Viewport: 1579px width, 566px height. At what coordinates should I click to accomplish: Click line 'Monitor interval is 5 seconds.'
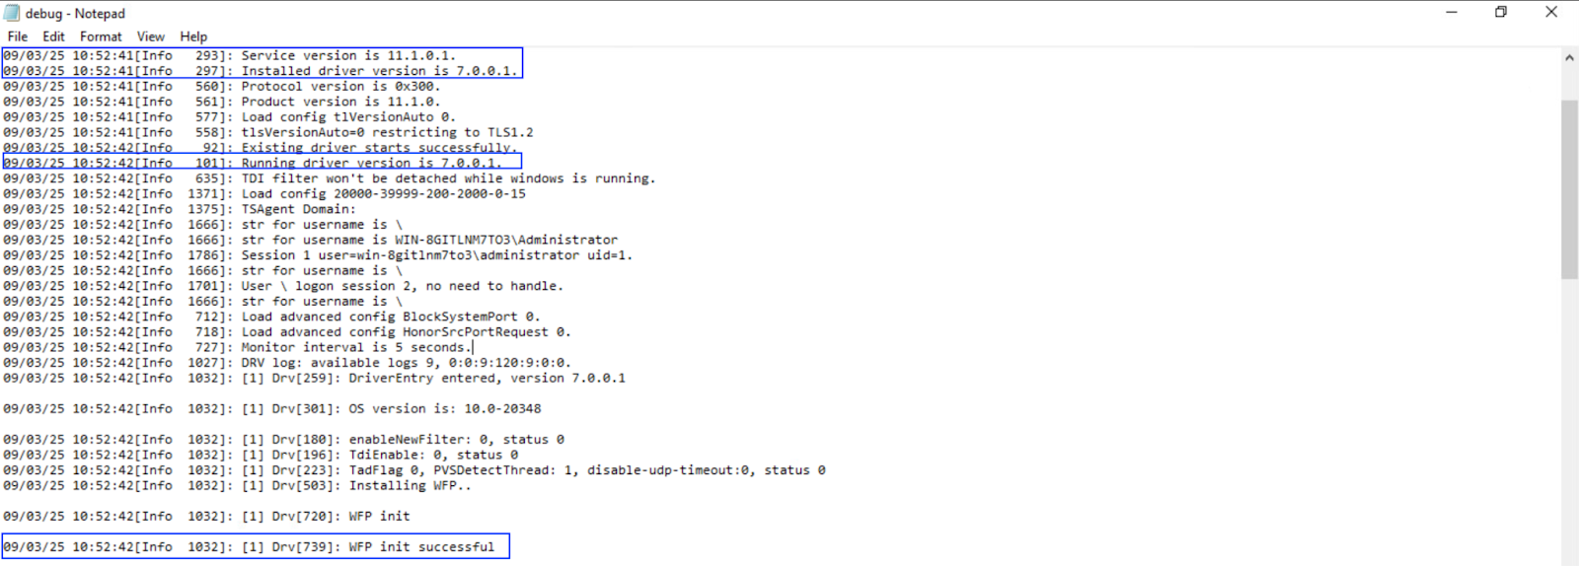point(238,347)
